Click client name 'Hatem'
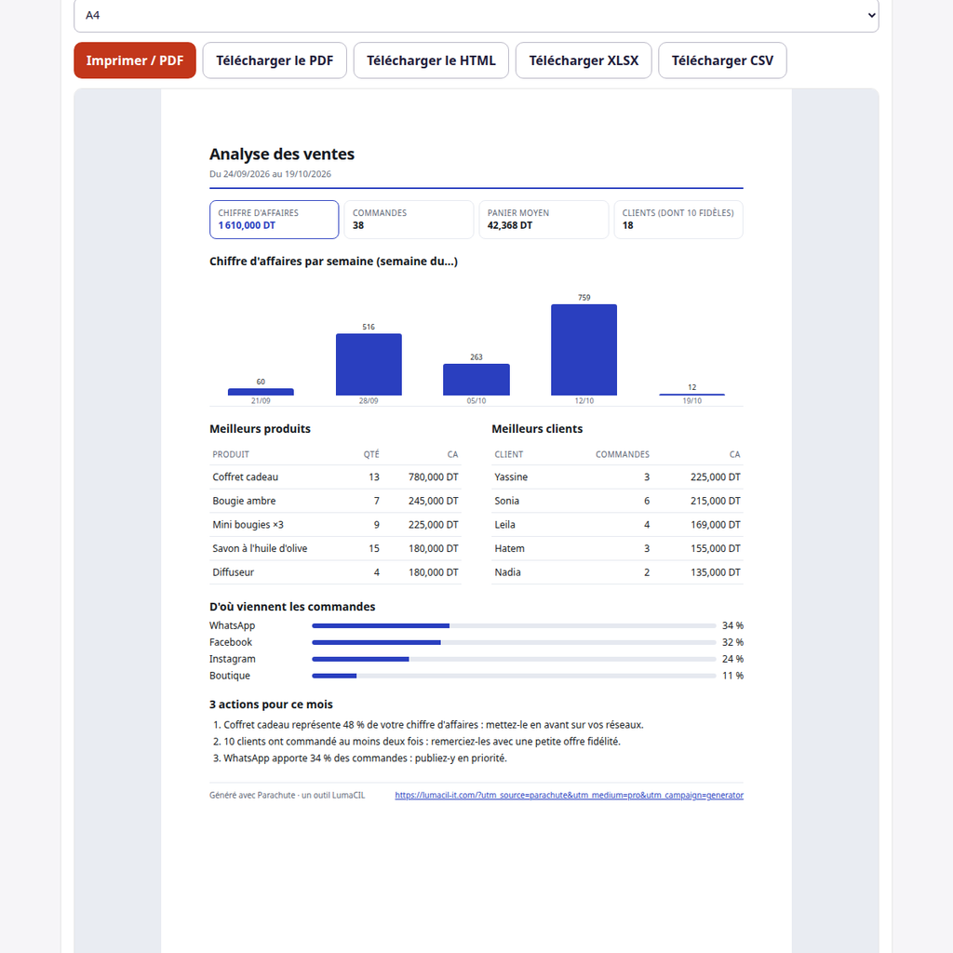Image resolution: width=953 pixels, height=953 pixels. click(509, 548)
